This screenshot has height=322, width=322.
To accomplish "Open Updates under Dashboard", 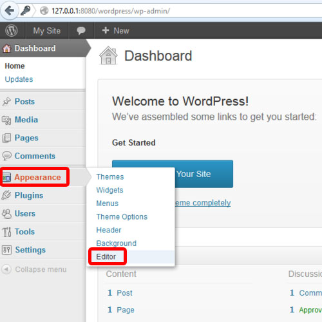I will (x=19, y=79).
